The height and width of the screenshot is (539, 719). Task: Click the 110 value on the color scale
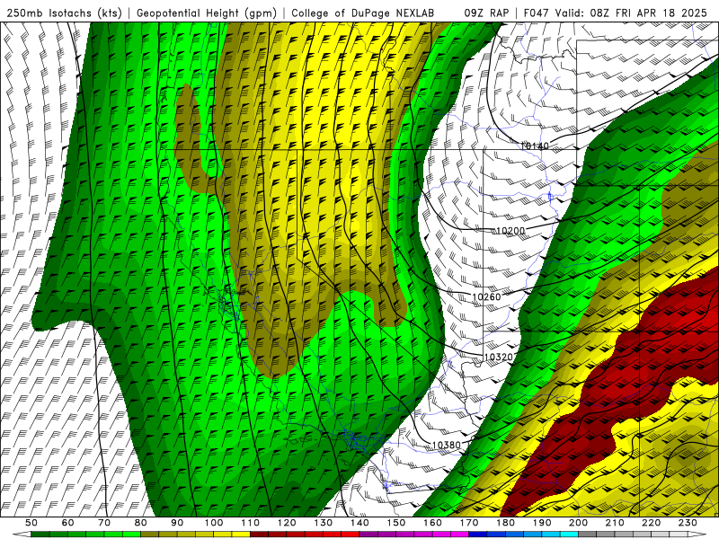point(250,523)
